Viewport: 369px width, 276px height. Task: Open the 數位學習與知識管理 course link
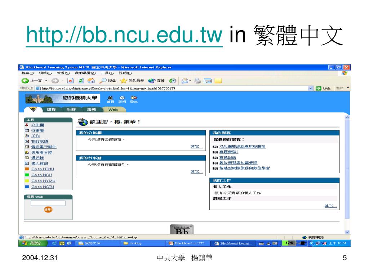[238, 163]
